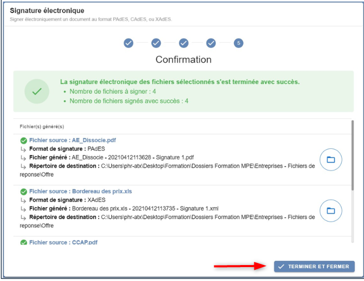Click the CCAP.pdf source file entry
This screenshot has width=364, height=281.
pyautogui.click(x=63, y=242)
